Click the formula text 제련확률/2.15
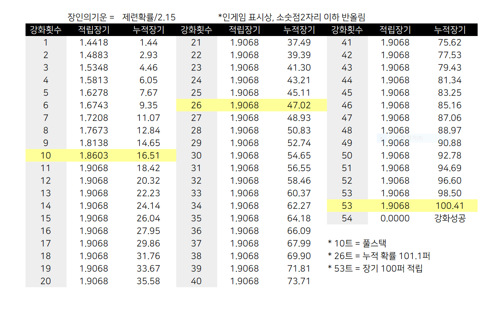This screenshot has height=327, width=504. pyautogui.click(x=149, y=17)
